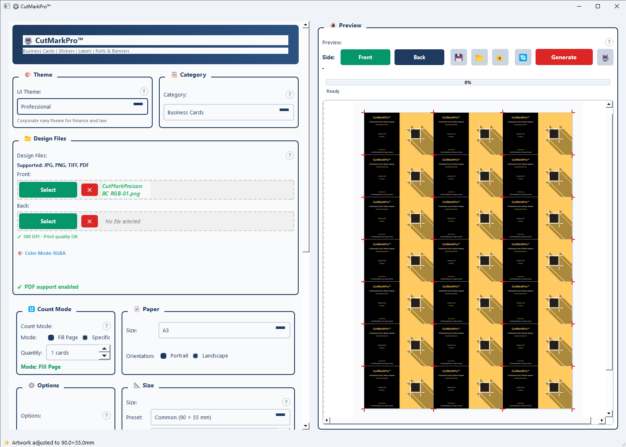This screenshot has height=447, width=626.
Task: Select the Specific count mode
Action: click(85, 338)
